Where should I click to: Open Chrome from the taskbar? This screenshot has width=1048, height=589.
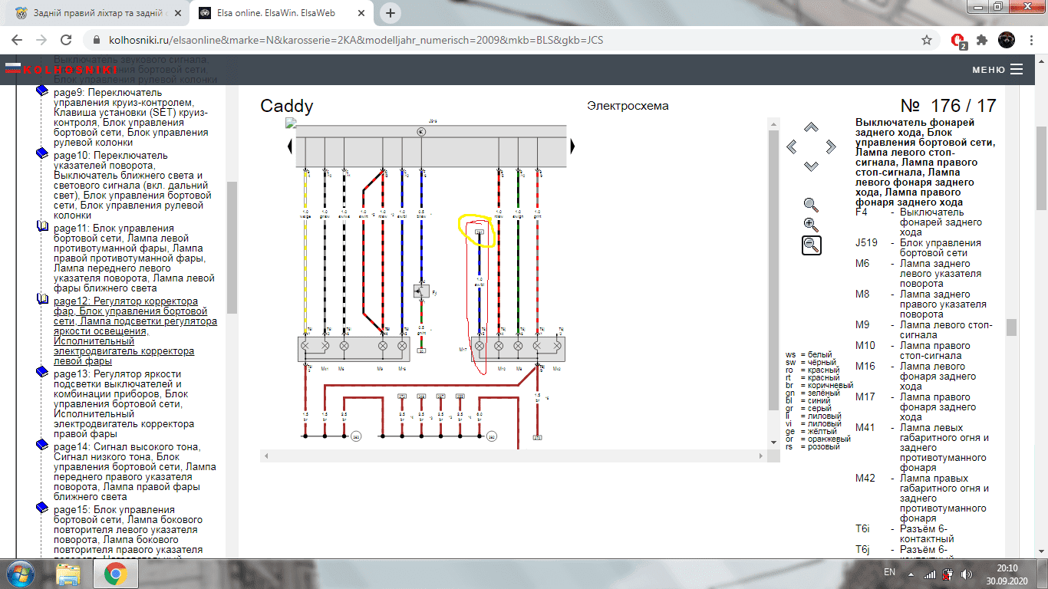[115, 573]
